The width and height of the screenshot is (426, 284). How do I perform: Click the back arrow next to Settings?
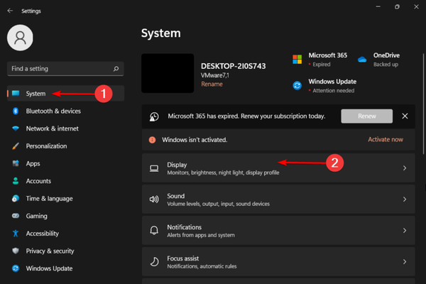tap(10, 11)
